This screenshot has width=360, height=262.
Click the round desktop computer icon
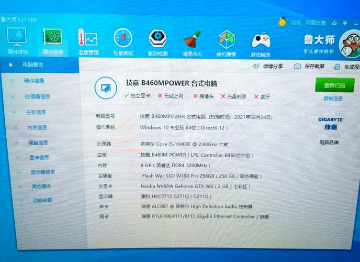(x=106, y=88)
